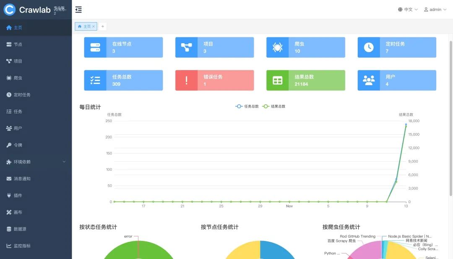
Task: Select the 画布 (Canvas) sidebar icon
Action: (x=17, y=212)
